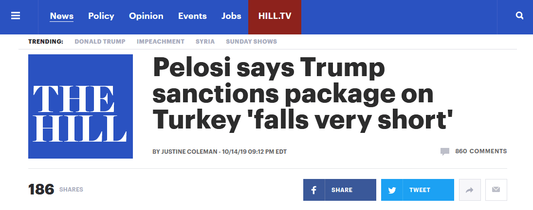This screenshot has height=210, width=533.
Task: Click the comments speech bubble icon
Action: (x=444, y=151)
